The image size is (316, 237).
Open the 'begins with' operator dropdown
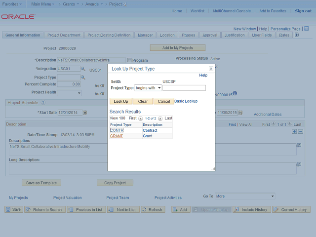coord(148,88)
